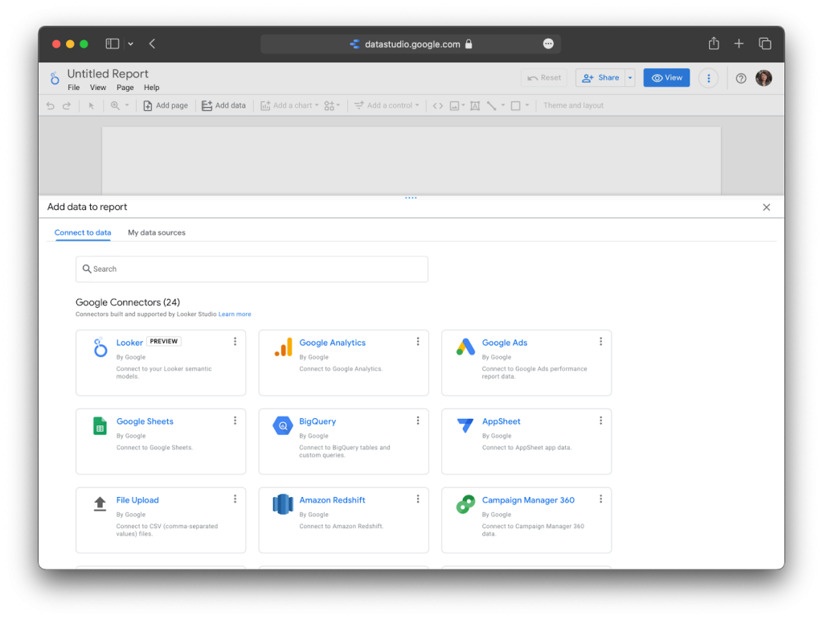Switch to My data sources tab
This screenshot has height=620, width=823.
tap(157, 232)
